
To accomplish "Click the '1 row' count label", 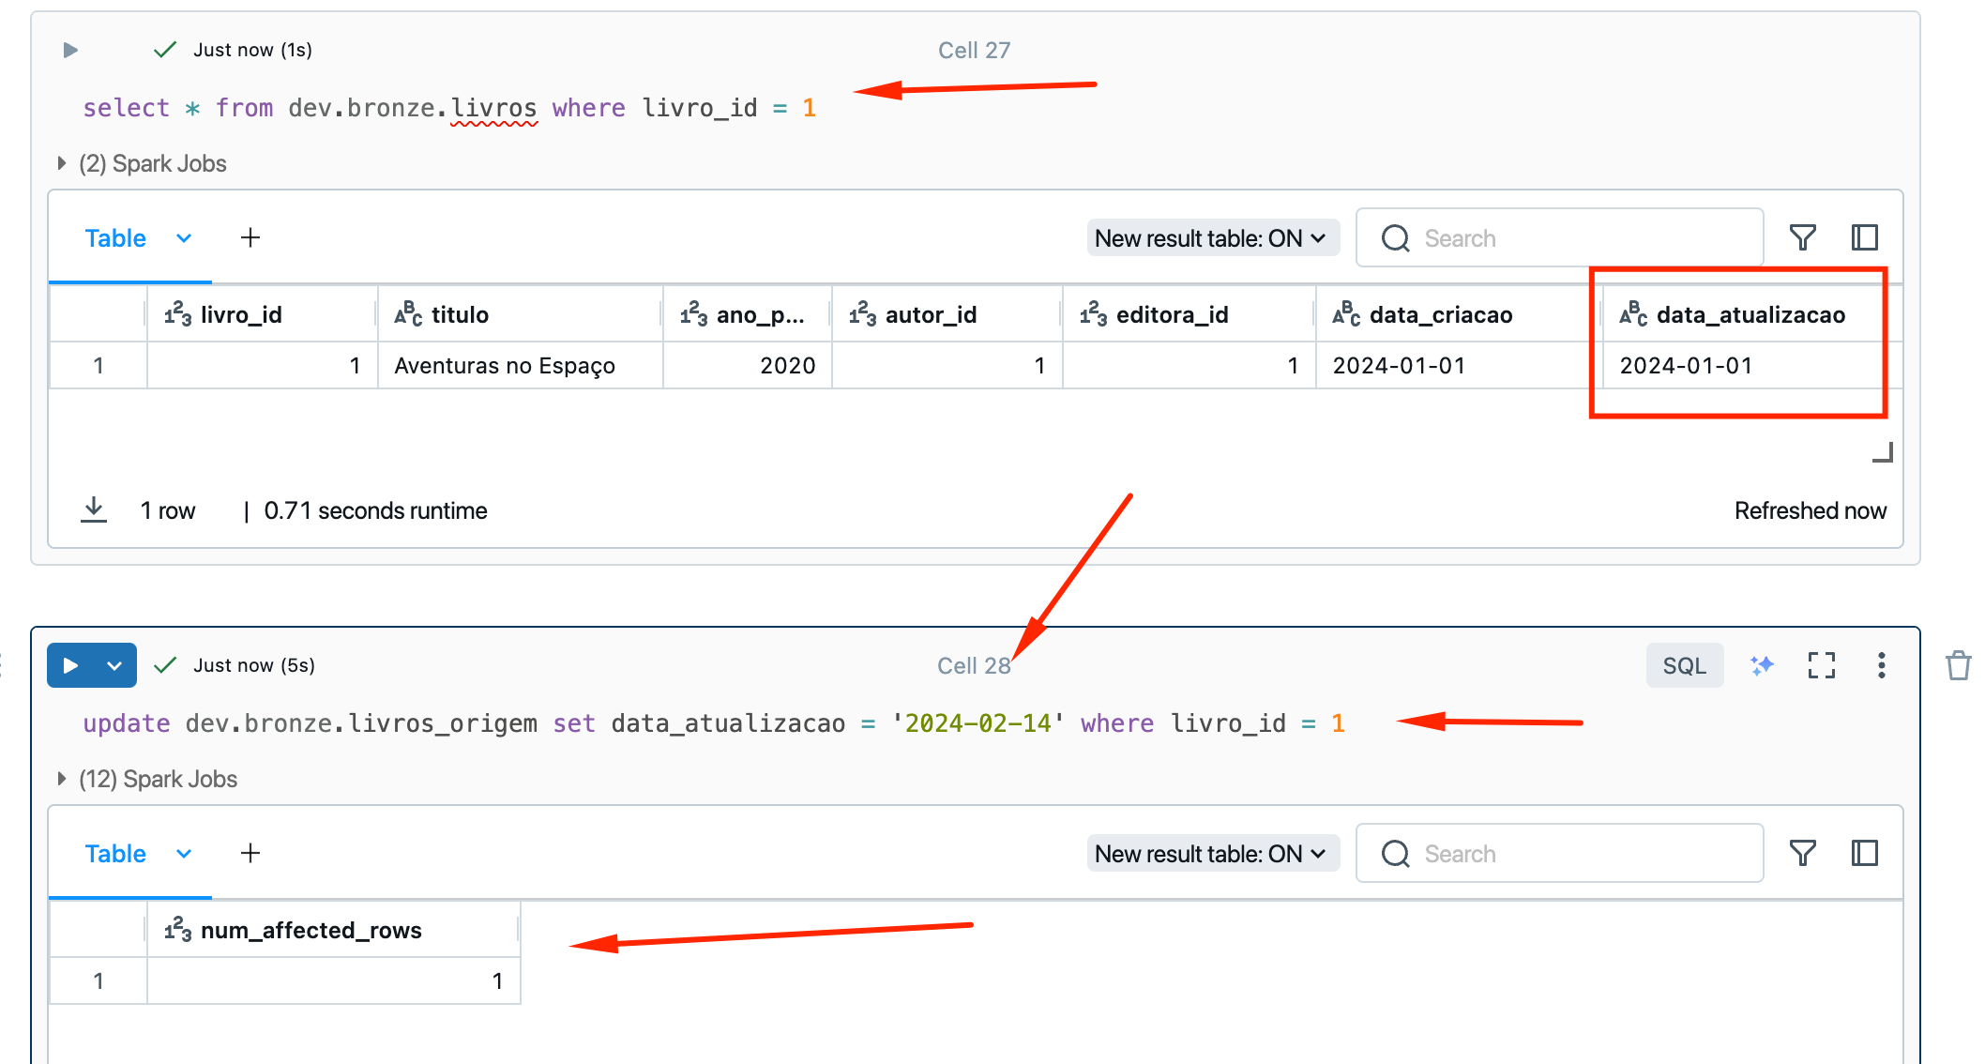I will 168,510.
